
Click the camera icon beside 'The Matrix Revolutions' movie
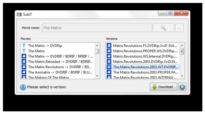pos(24,67)
